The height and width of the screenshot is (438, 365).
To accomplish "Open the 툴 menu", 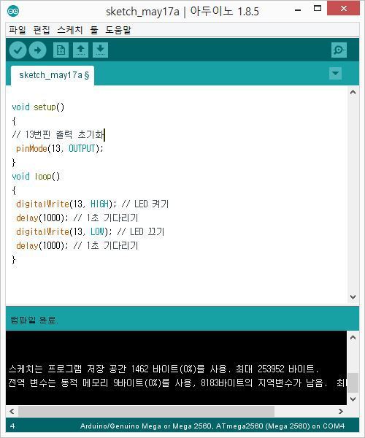I will click(x=94, y=30).
